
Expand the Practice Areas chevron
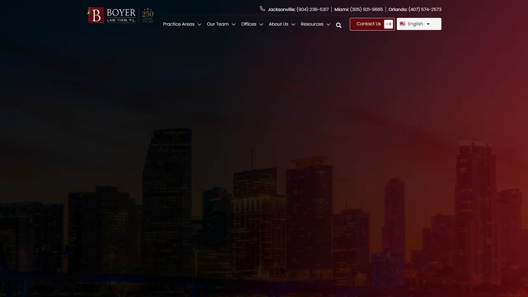point(199,24)
